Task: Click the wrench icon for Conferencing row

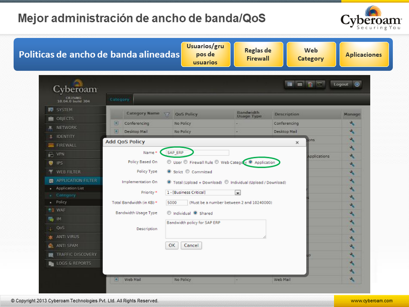Action: coord(352,123)
